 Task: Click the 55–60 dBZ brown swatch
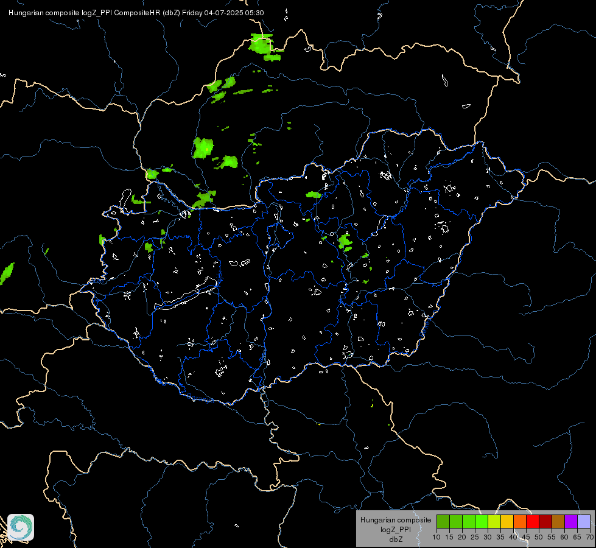(x=558, y=521)
